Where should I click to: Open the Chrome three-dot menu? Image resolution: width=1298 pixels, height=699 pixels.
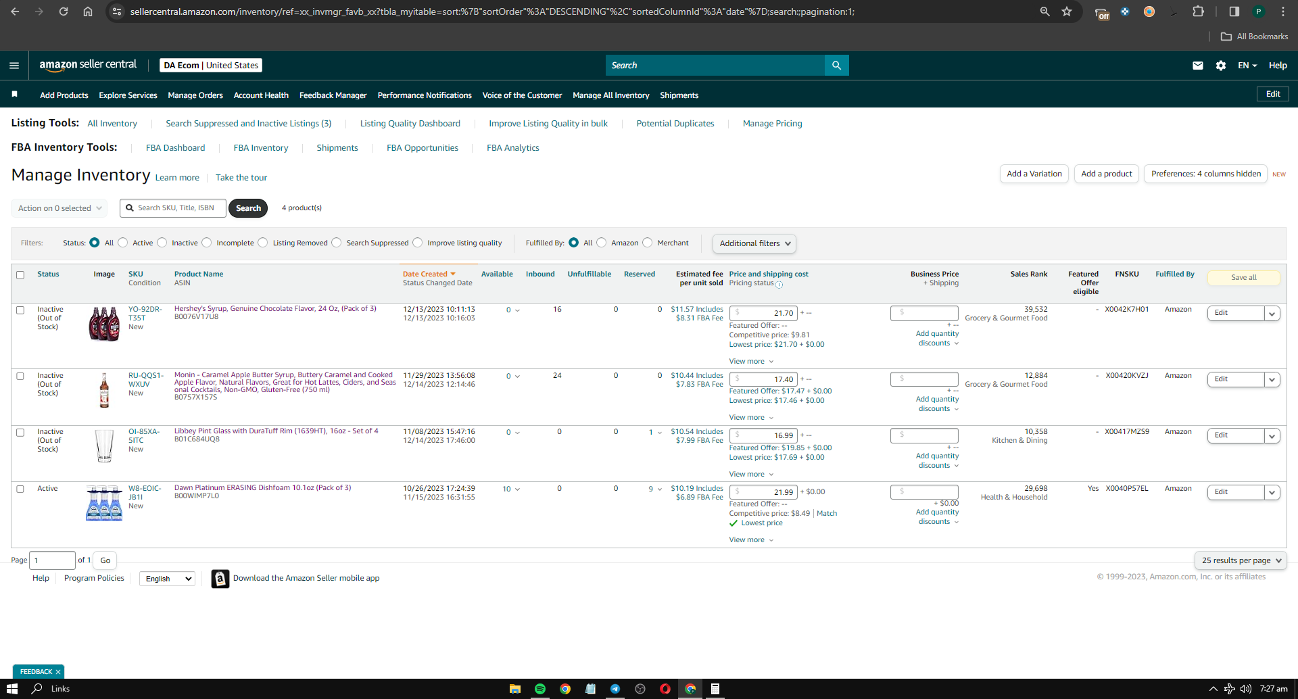pos(1282,11)
